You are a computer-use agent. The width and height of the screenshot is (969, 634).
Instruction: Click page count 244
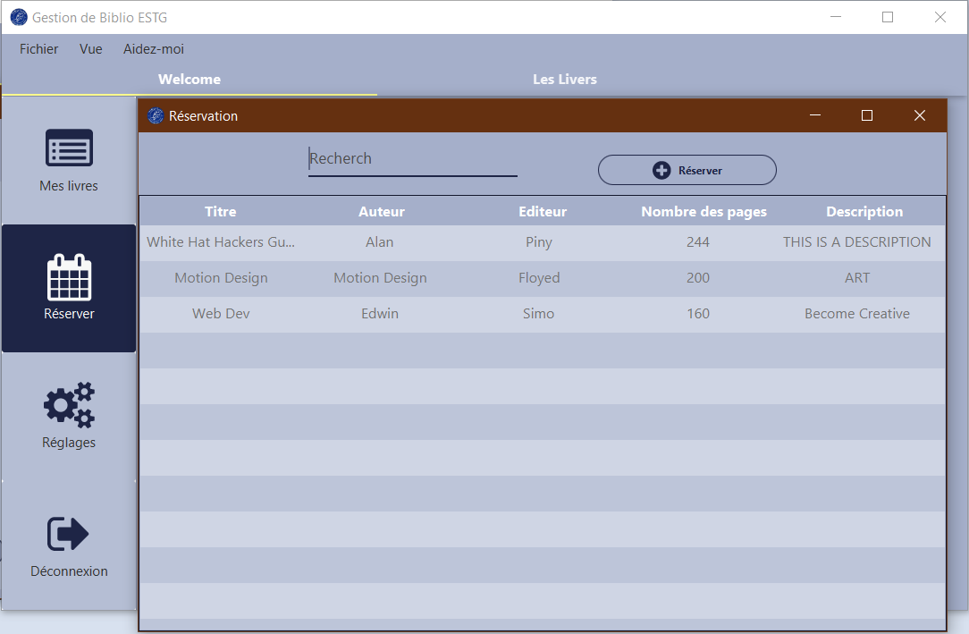click(x=698, y=242)
